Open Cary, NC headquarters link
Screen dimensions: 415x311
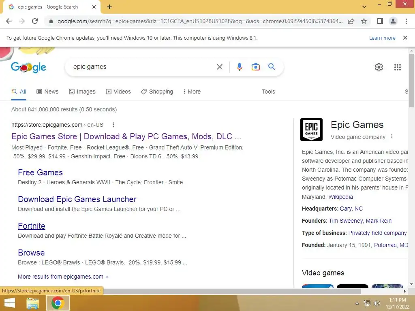click(351, 209)
